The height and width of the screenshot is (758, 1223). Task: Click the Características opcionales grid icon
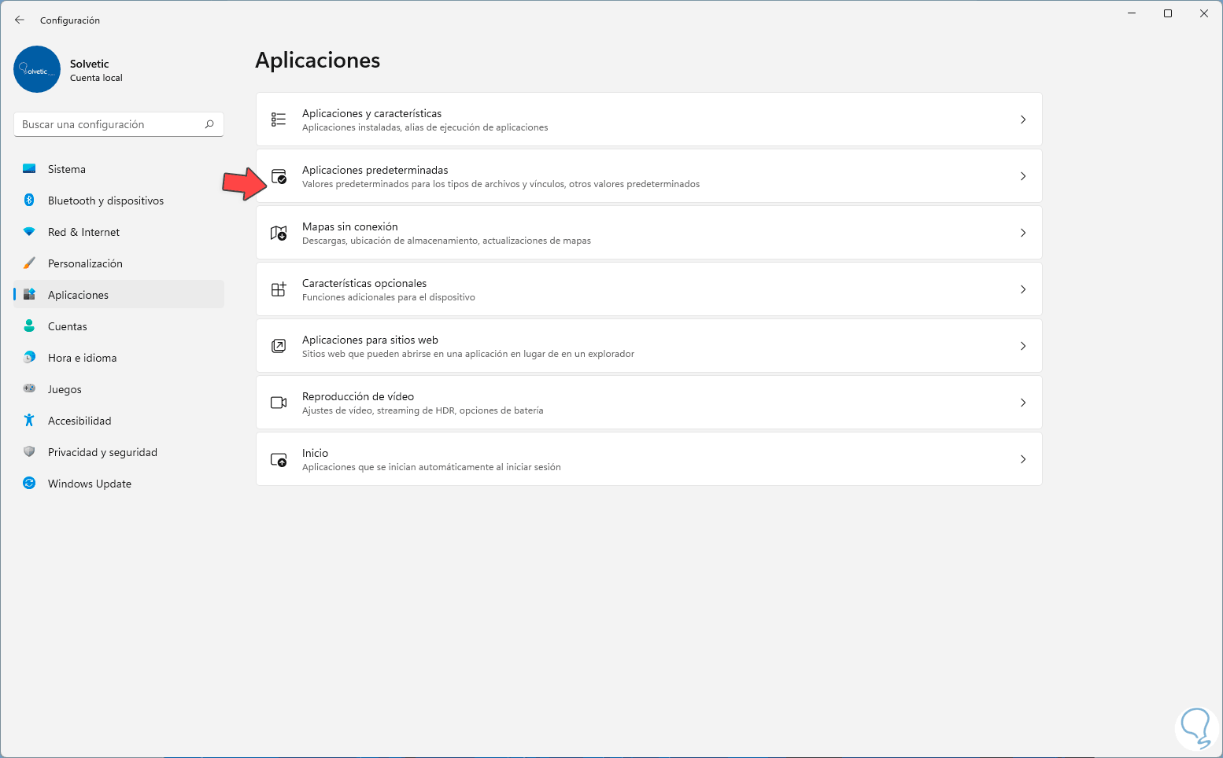click(x=279, y=289)
